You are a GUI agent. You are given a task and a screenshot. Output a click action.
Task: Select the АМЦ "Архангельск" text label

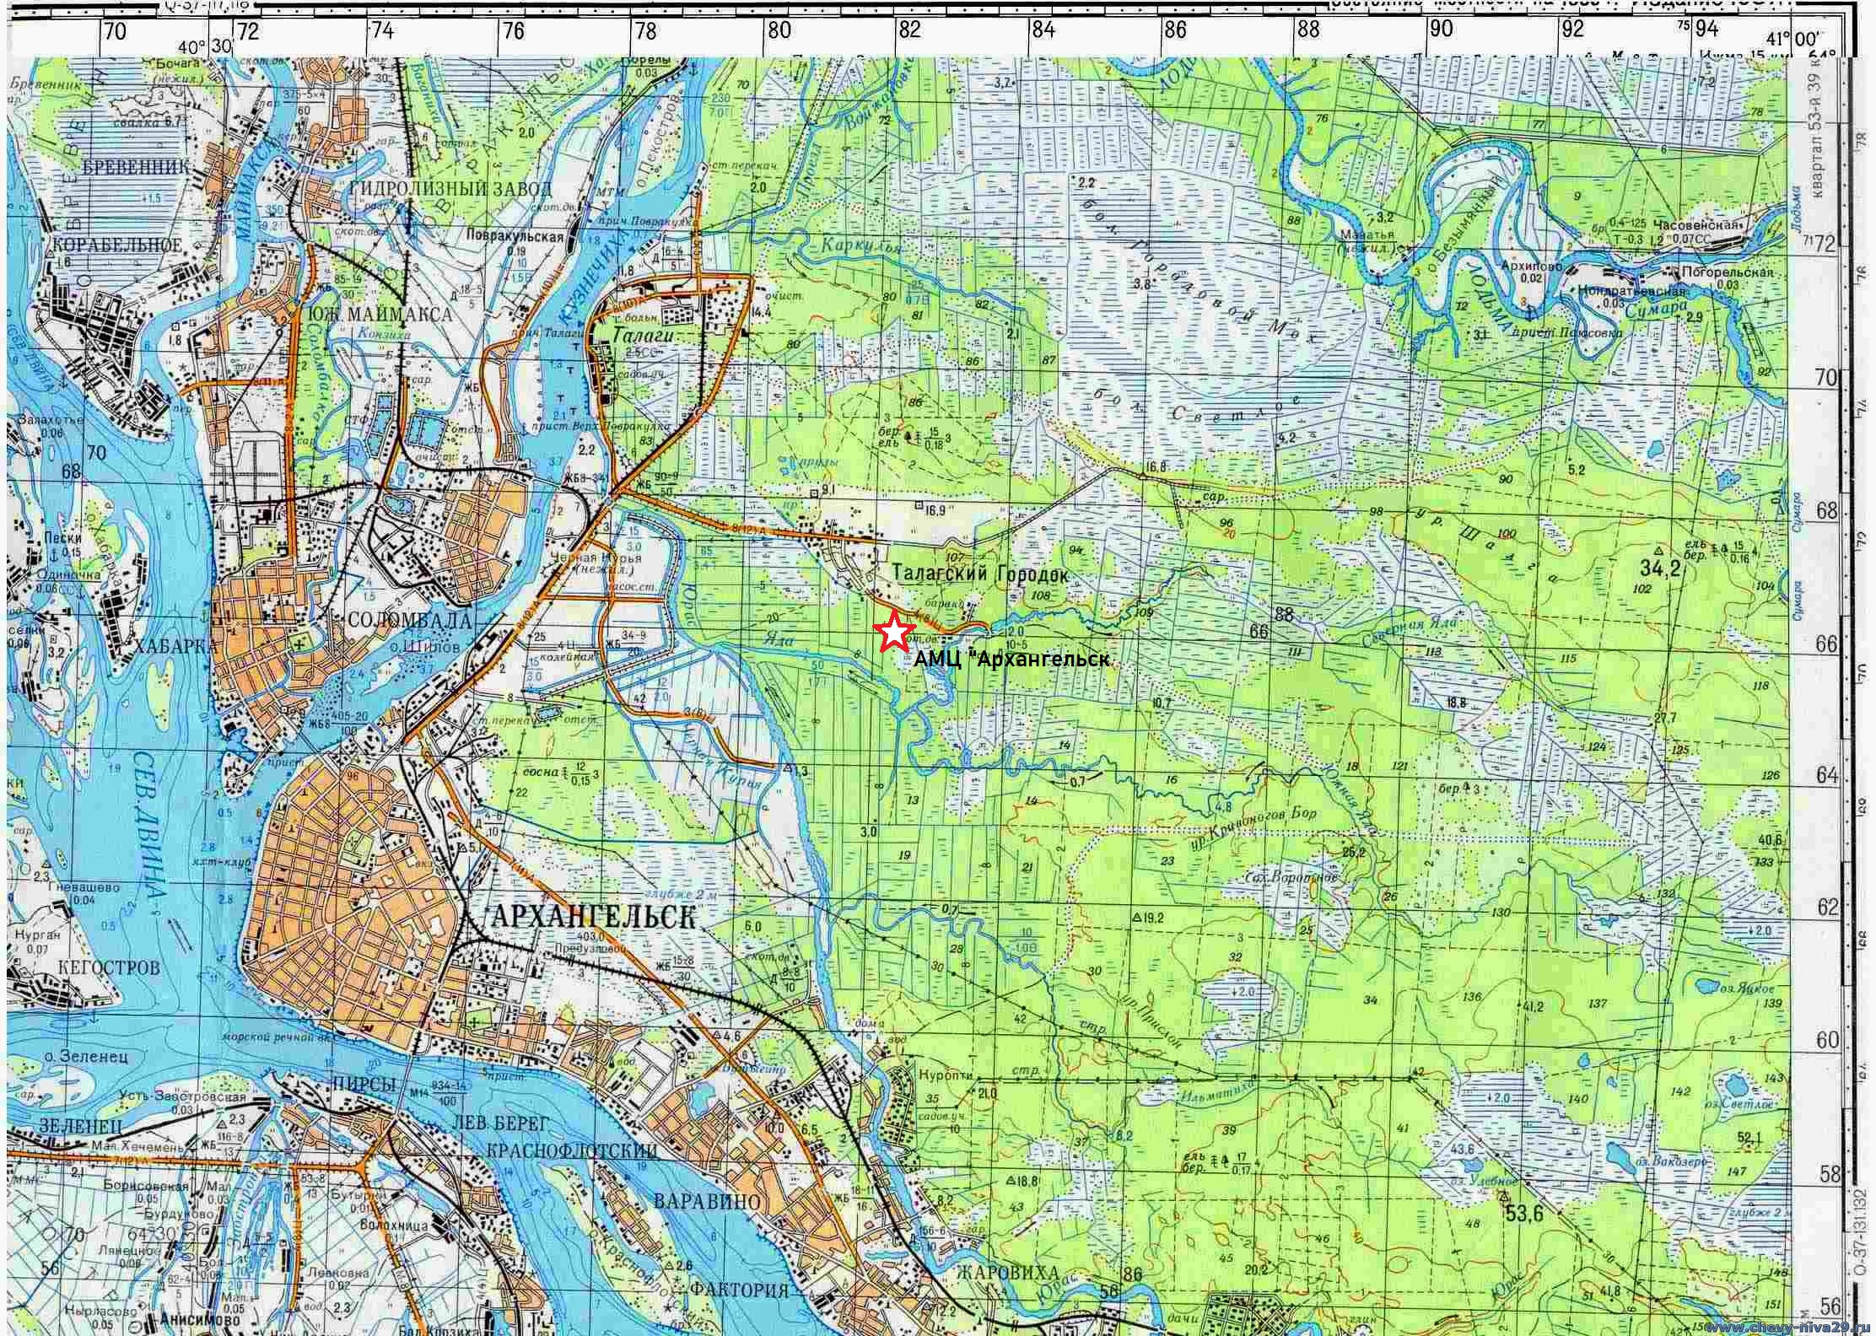[1011, 660]
